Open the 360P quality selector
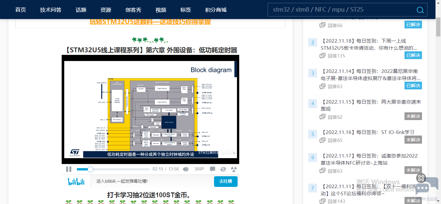Screen dimensions: 441x204 coord(199,169)
